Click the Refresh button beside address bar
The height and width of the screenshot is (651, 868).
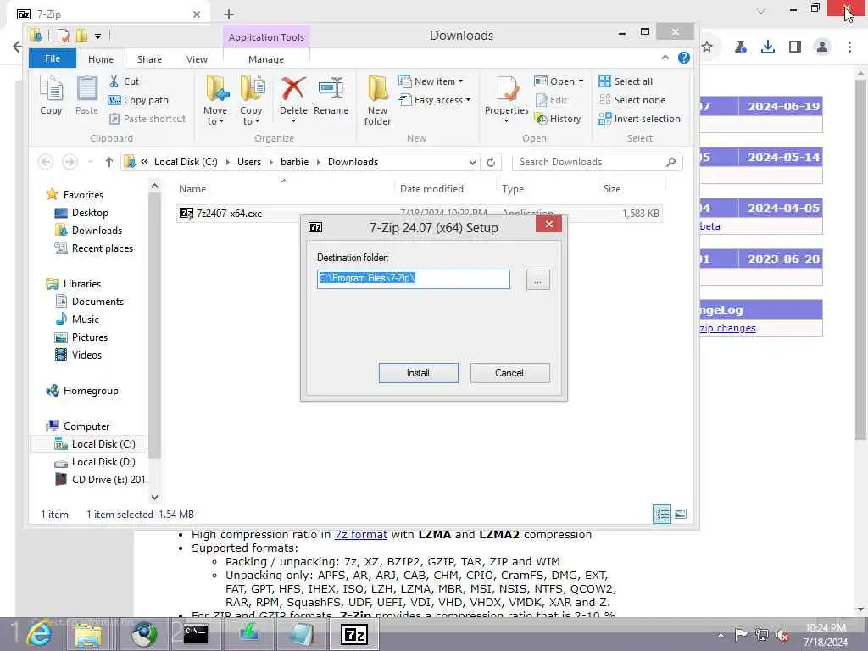491,162
